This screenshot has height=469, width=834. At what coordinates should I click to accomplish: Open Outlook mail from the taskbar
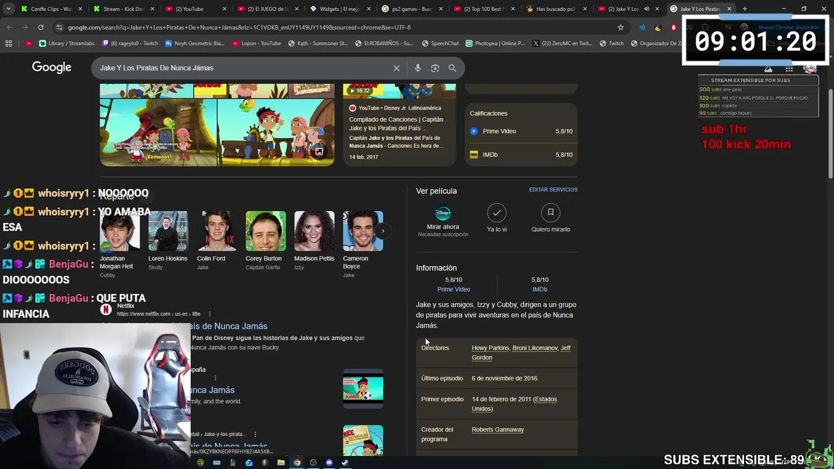coord(249,462)
